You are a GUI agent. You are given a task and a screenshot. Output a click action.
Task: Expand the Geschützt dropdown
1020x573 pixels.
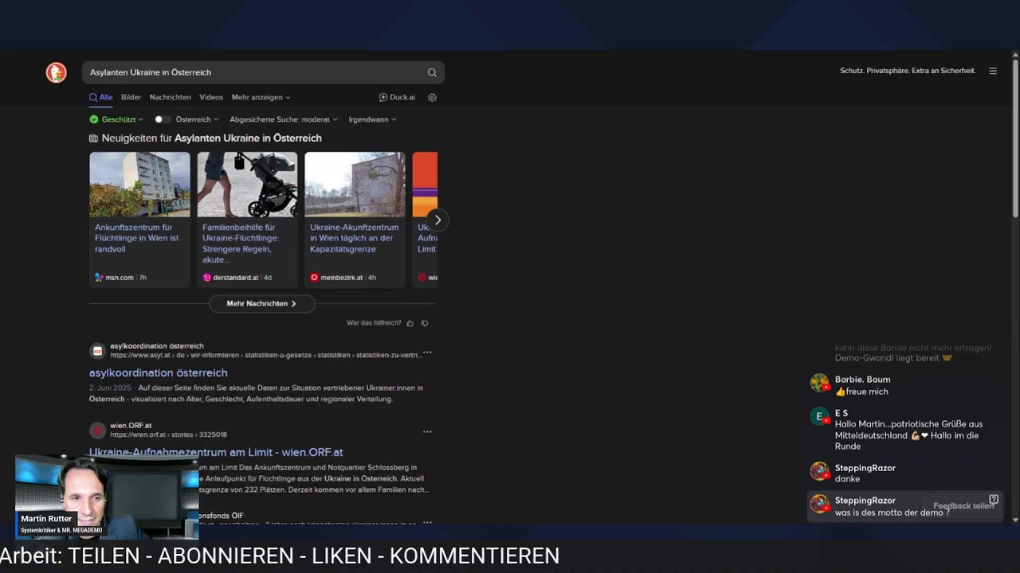[122, 119]
